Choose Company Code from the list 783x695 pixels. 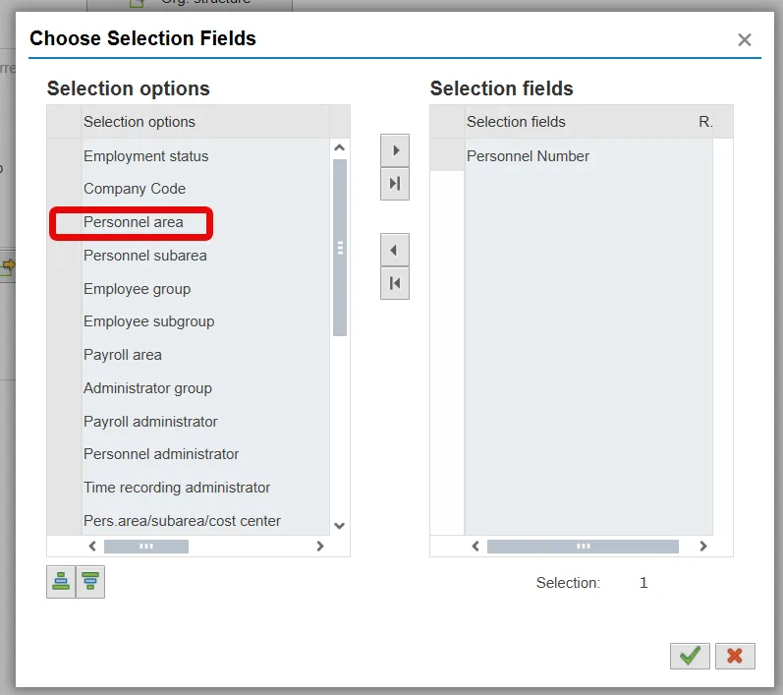pos(135,189)
